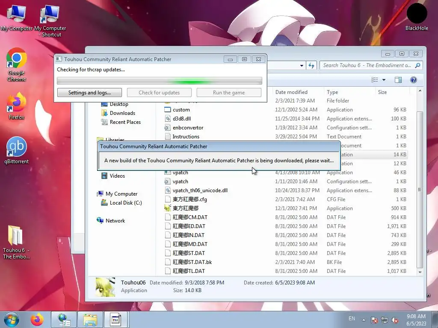Click the thcrap update progress bar

tap(160, 81)
